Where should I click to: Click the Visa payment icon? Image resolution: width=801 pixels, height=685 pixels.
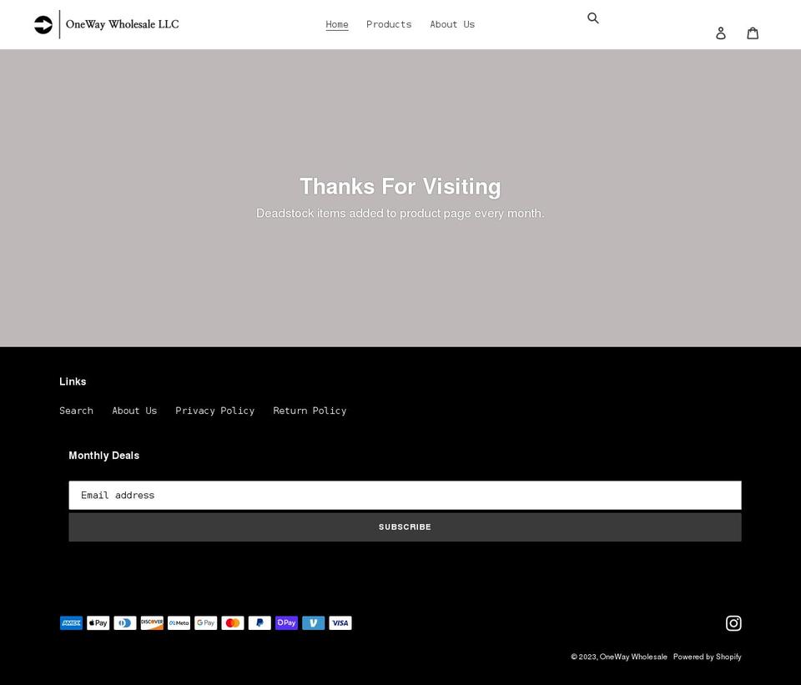click(x=340, y=622)
